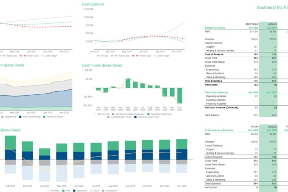
Task: Click the green New legend swatch under the bottom bar chart
Action: pyautogui.click(x=63, y=191)
